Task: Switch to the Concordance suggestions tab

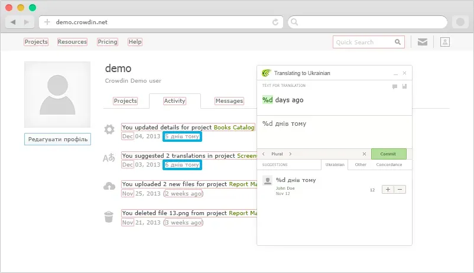Action: [x=389, y=165]
